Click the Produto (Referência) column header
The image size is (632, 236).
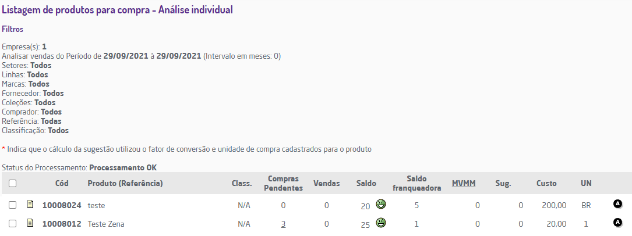[x=125, y=184]
